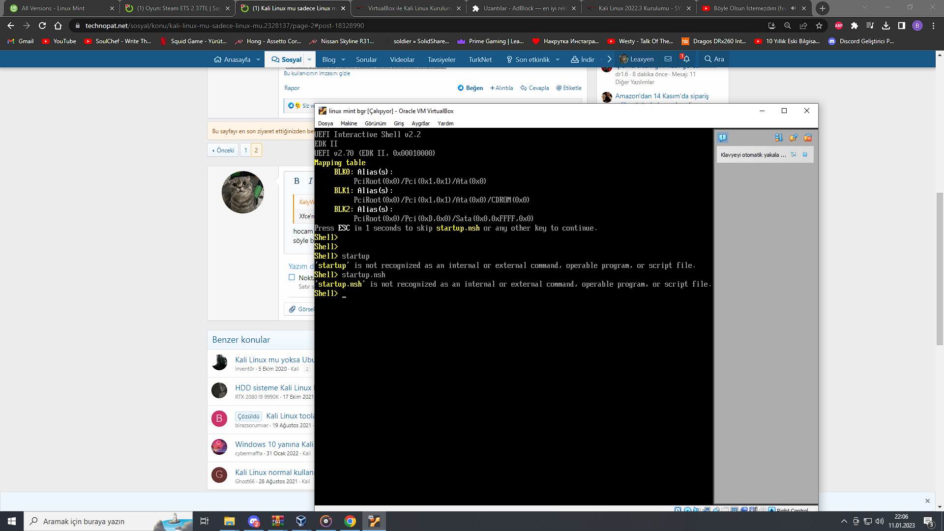Mute the 'Böyle Olsun İstemezdim' tab audio
The width and height of the screenshot is (944, 531).
point(793,8)
